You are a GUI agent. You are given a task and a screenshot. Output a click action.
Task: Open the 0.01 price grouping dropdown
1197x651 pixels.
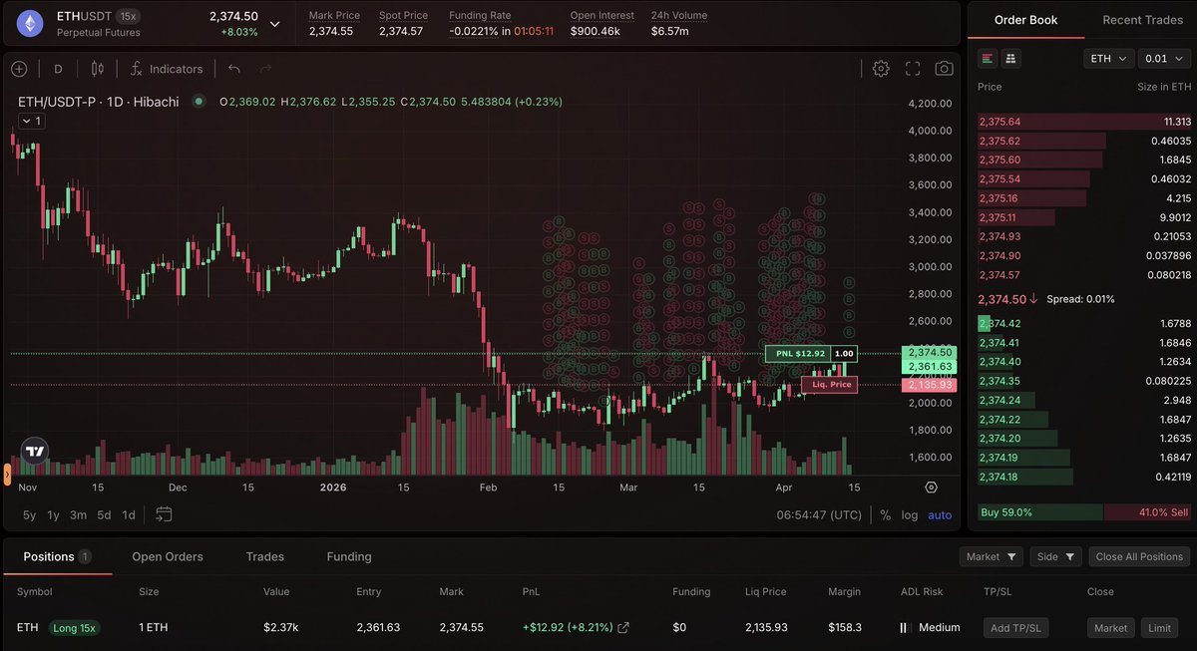[1165, 59]
